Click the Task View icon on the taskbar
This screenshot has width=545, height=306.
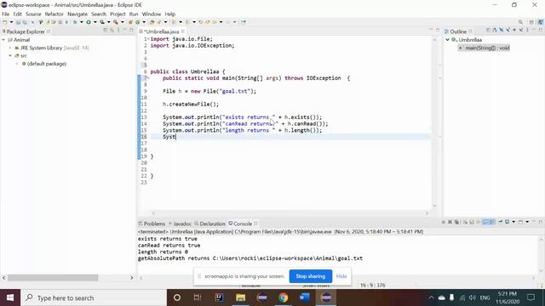click(198, 297)
